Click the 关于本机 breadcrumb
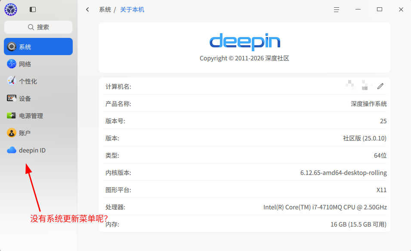 point(132,10)
